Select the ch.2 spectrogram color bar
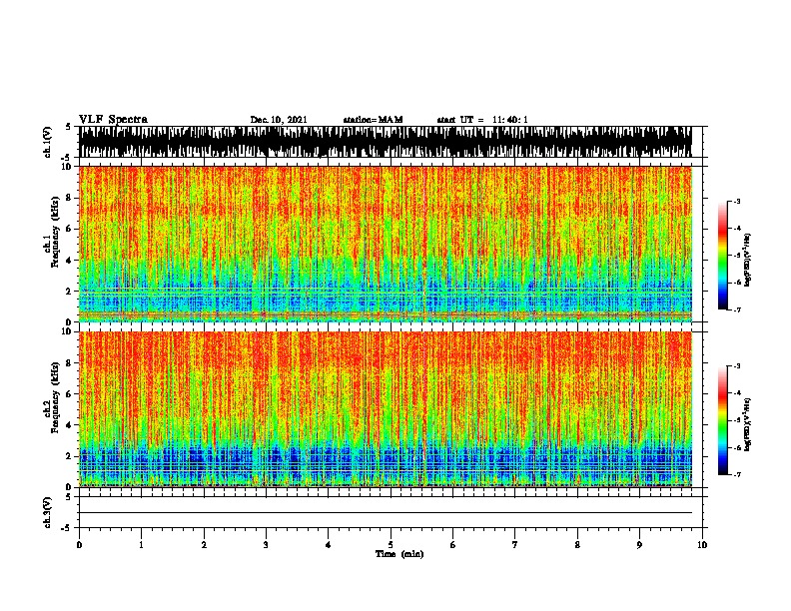The image size is (791, 611). pos(722,420)
